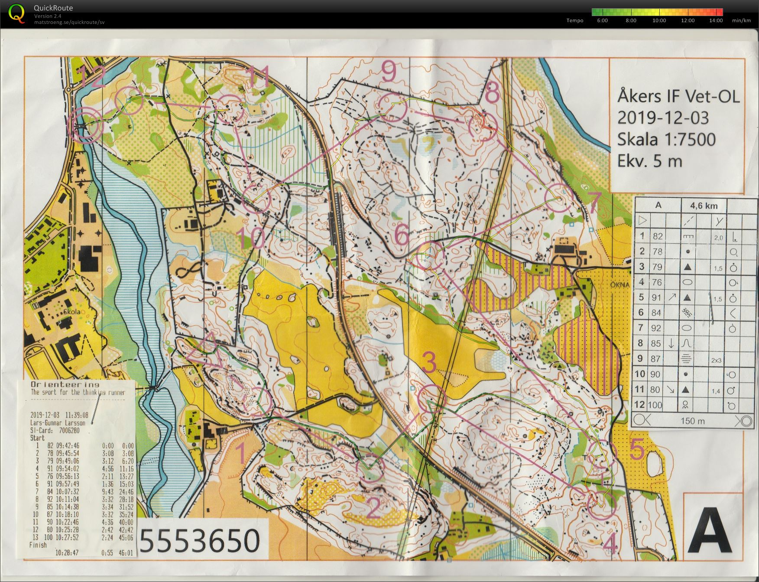Click the Version 2.4 label
This screenshot has height=582, width=759.
[48, 16]
